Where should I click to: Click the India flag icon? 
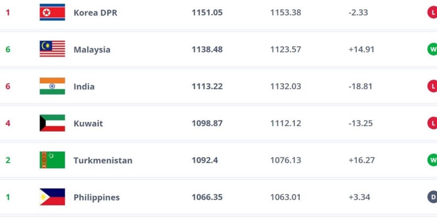coord(52,86)
